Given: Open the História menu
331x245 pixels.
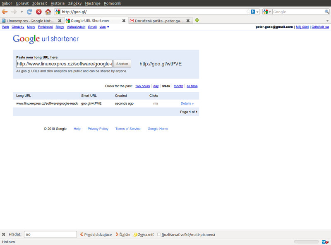Looking at the screenshot, I should pos(58,3).
